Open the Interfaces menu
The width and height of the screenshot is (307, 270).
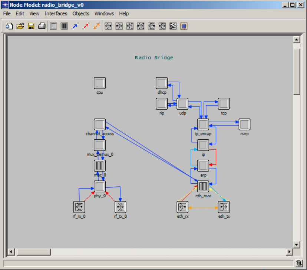56,13
